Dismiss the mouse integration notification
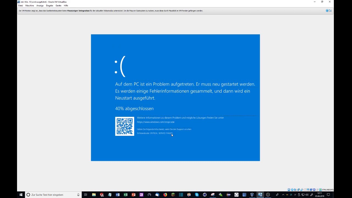 coord(327,10)
